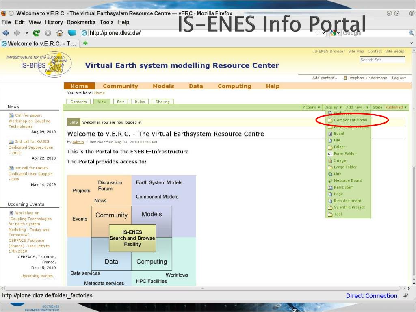Open the Site Setup link
The width and height of the screenshot is (416, 312).
[395, 52]
